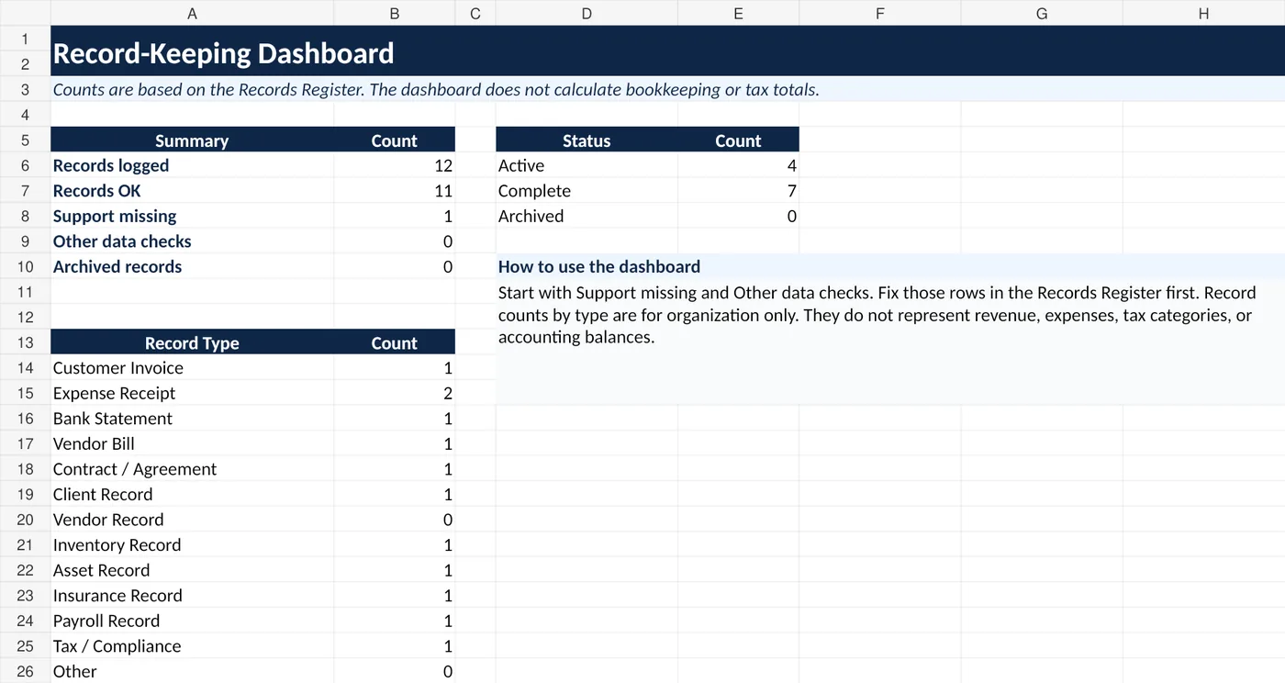Click the Records OK count value 11
1285x683 pixels.
[395, 191]
